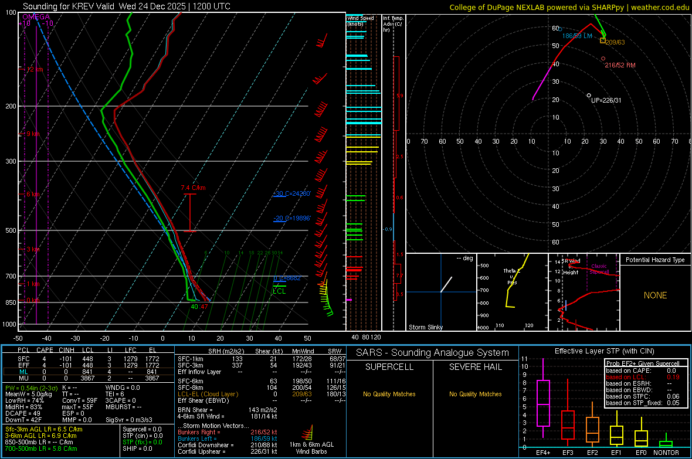Click the orange square marker labeled 209/63

point(603,40)
